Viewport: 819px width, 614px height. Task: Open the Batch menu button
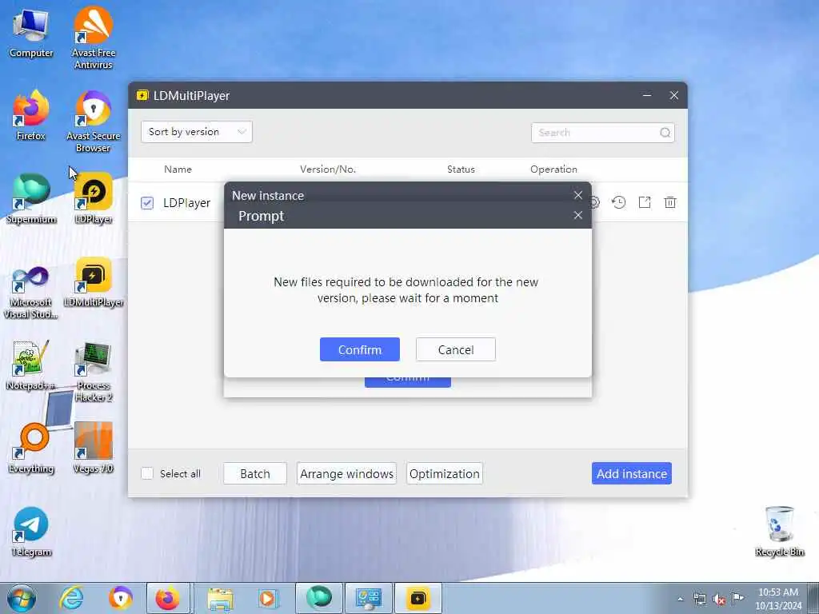click(x=255, y=473)
